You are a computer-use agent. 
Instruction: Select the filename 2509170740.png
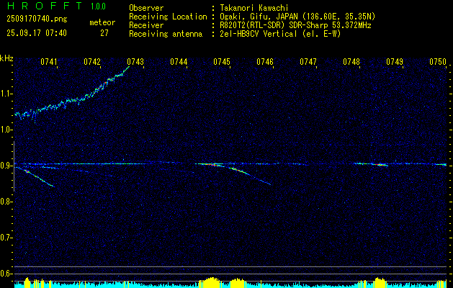click(x=37, y=19)
